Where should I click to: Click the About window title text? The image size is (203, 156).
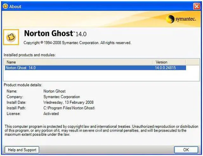coord(15,6)
